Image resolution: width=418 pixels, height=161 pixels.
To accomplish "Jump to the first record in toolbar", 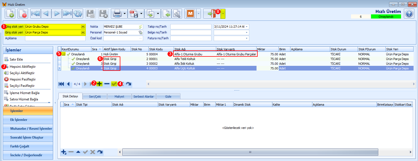I will pyautogui.click(x=36, y=13).
